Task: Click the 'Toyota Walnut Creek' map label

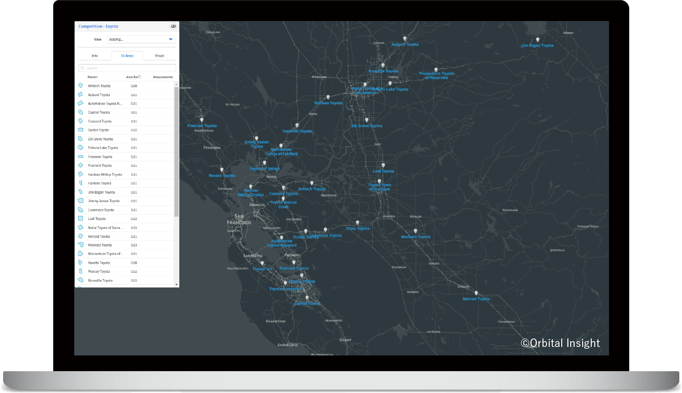Action: [284, 204]
